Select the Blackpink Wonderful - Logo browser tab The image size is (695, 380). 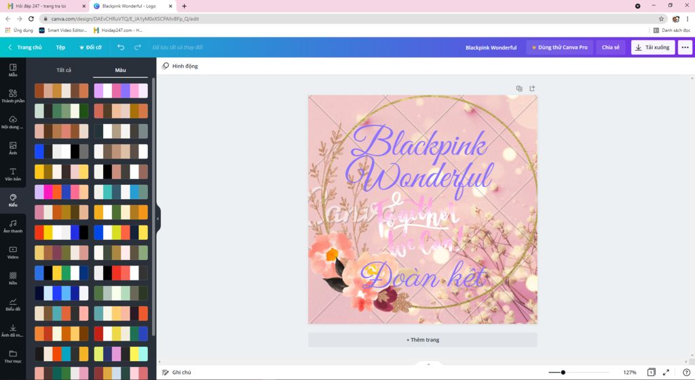pos(128,6)
